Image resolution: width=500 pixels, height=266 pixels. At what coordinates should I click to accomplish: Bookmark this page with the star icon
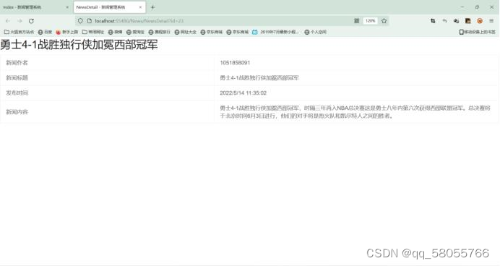point(384,21)
